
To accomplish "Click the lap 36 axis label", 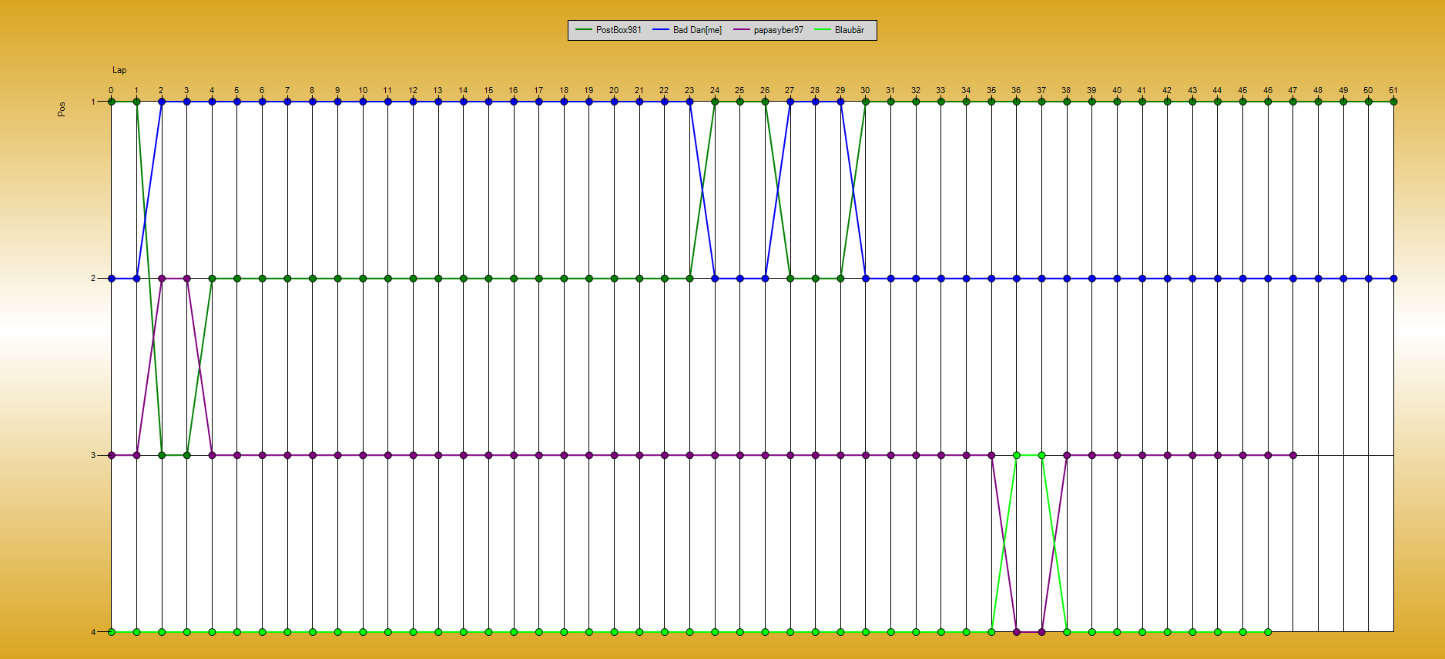I will click(1016, 90).
